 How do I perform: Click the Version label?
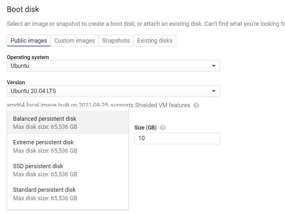[x=16, y=82]
